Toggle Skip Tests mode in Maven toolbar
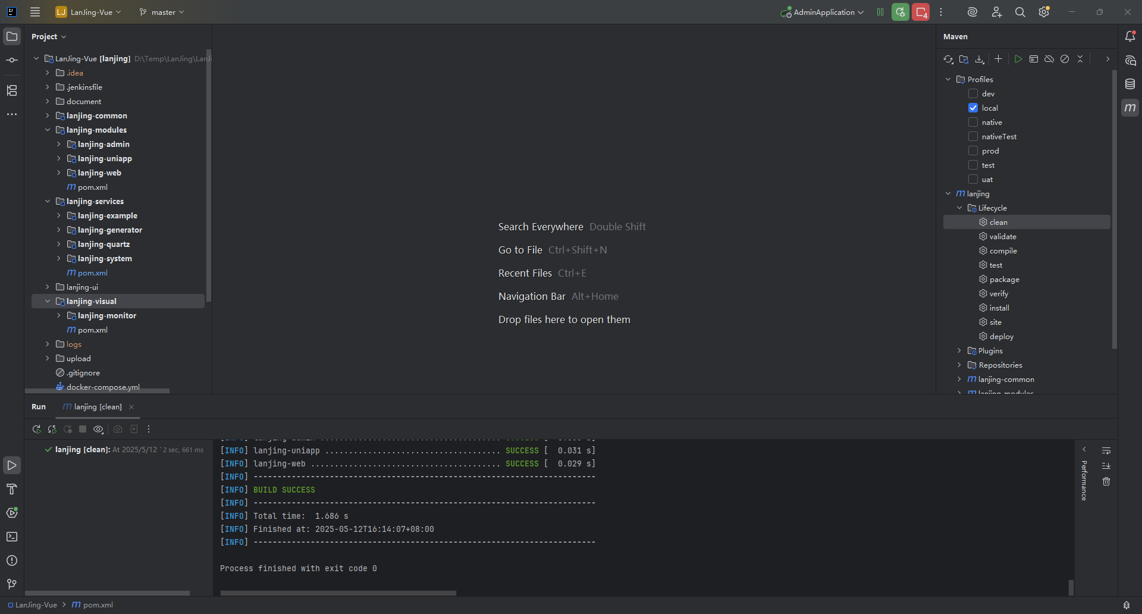 pyautogui.click(x=1065, y=59)
